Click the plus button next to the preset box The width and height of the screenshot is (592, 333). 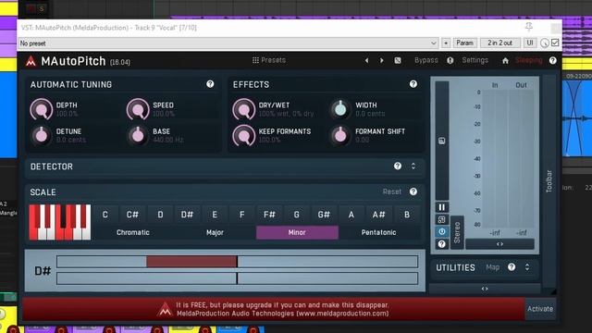click(x=446, y=43)
